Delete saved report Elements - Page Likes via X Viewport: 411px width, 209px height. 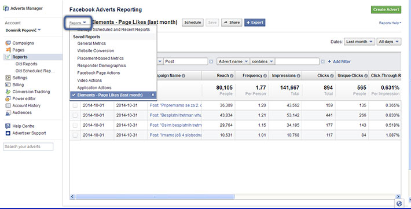click(153, 95)
